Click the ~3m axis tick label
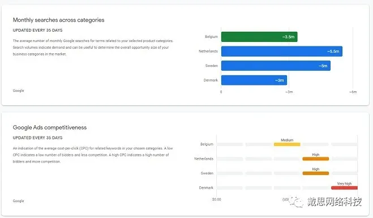Viewport: 373px width, 218px height. (x=289, y=92)
